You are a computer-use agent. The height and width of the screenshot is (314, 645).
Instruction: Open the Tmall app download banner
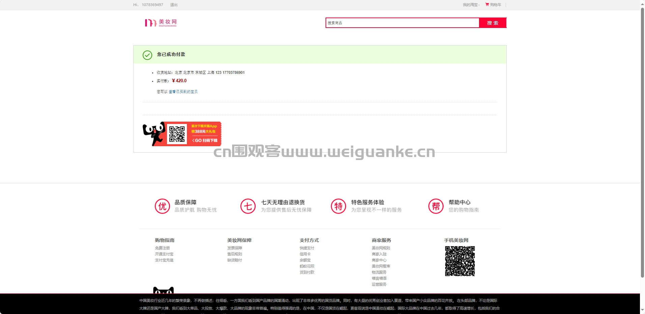tap(182, 134)
